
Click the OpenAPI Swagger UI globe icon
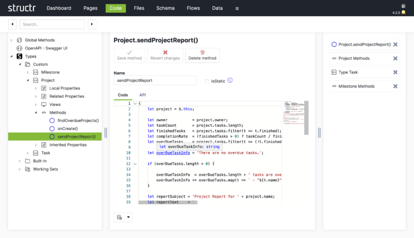(20, 48)
